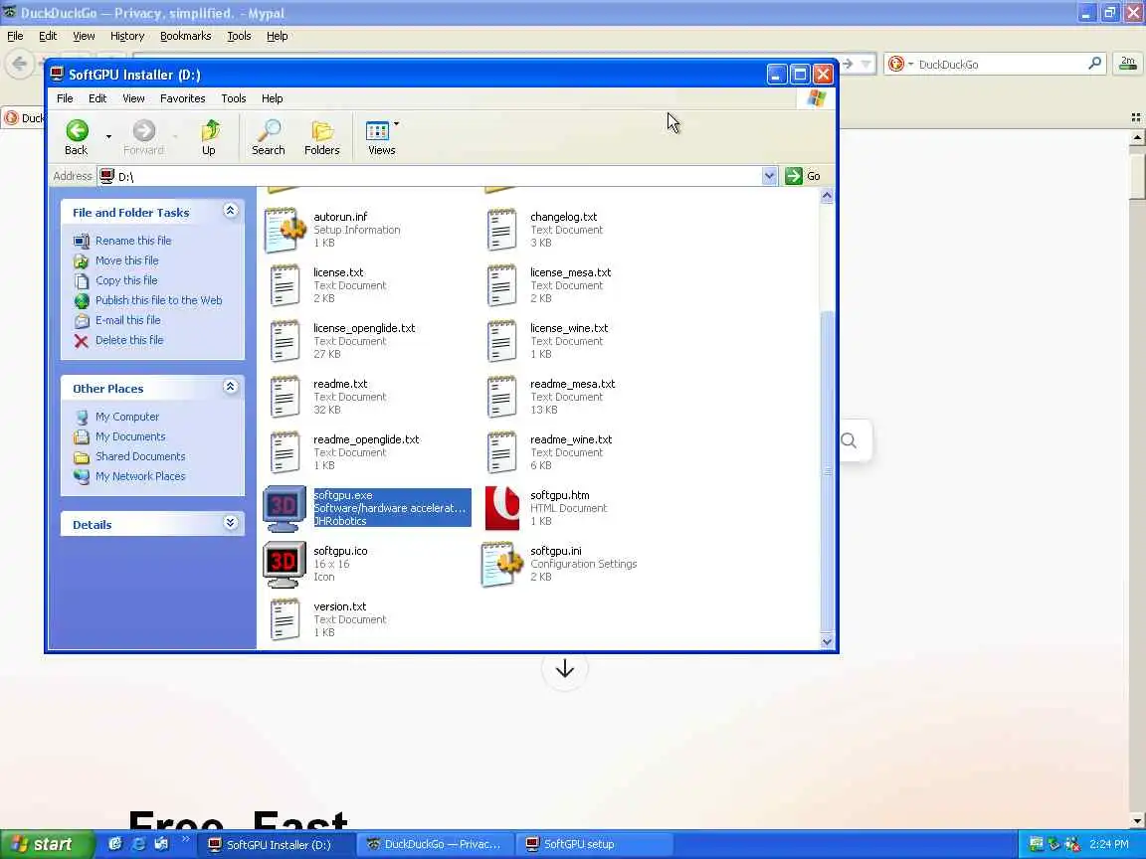Open the Views dropdown arrow

tap(396, 123)
